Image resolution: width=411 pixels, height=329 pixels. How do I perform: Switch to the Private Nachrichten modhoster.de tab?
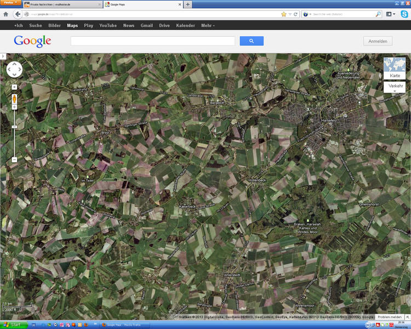pos(62,4)
